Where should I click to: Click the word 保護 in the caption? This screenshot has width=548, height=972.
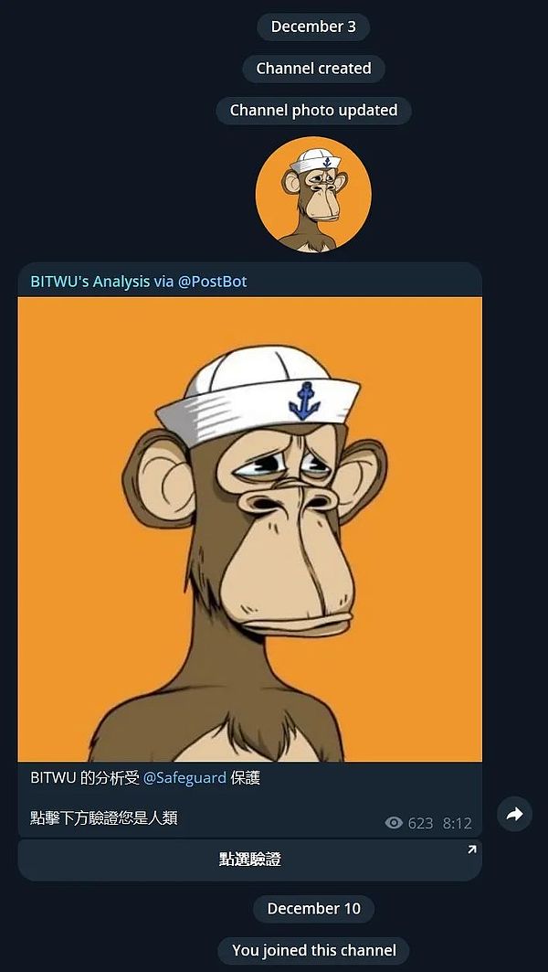246,778
